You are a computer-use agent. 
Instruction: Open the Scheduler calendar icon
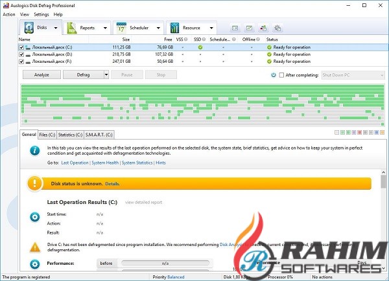point(121,28)
